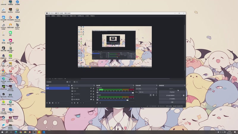This screenshot has height=134, width=238.
Task: Click the preview horizontal scrollbar
Action: (125, 79)
